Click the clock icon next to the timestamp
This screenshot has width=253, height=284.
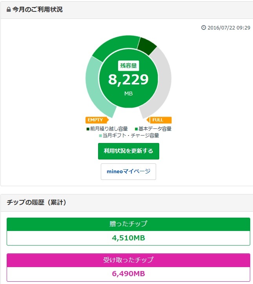[x=203, y=27]
